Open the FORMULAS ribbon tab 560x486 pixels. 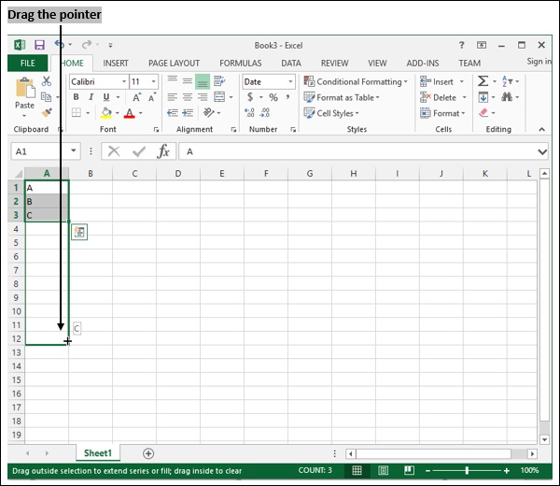240,63
